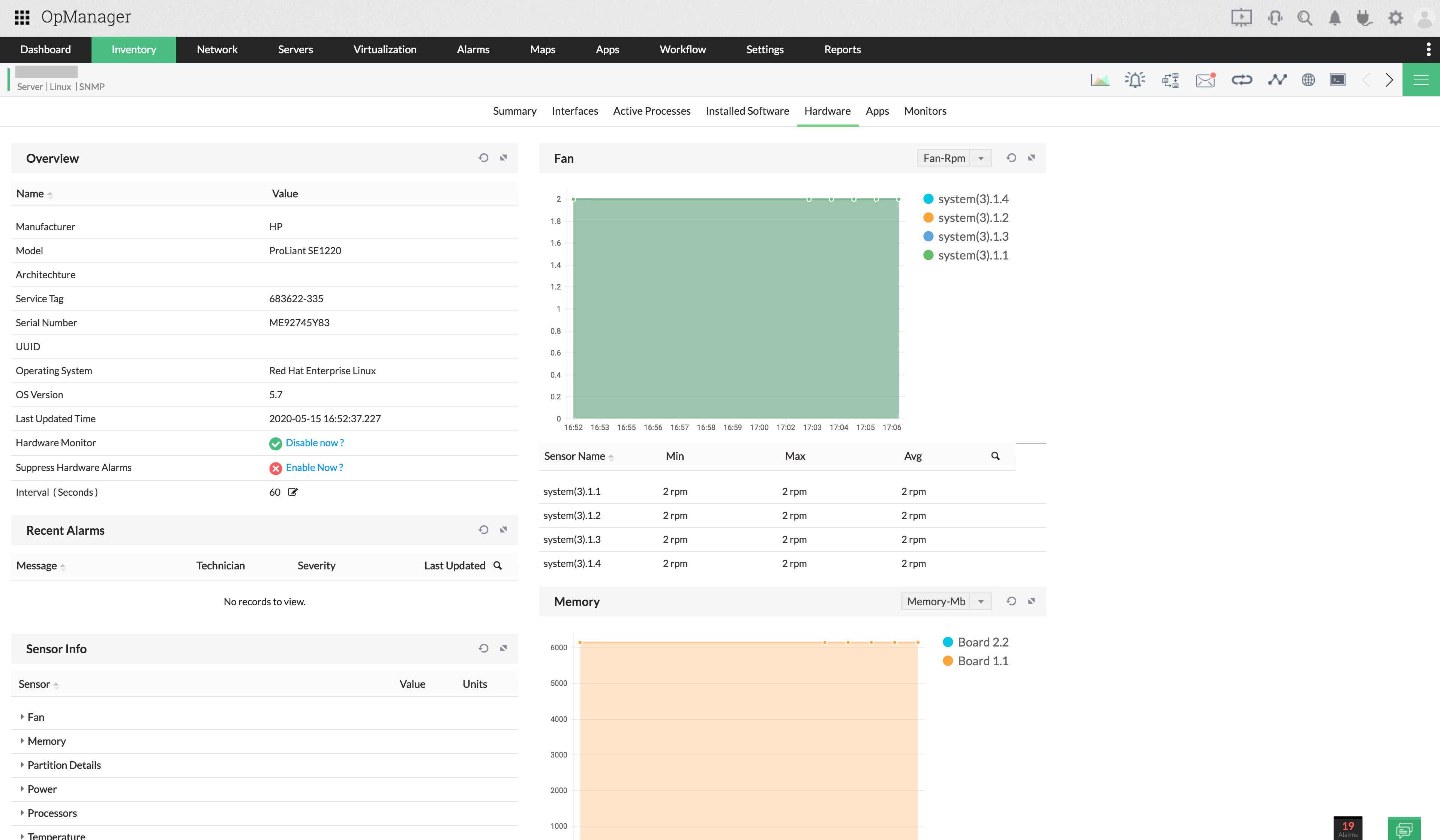Screen dimensions: 1440x840
Task: Open the terminal icon in the device toolbar
Action: click(1338, 79)
